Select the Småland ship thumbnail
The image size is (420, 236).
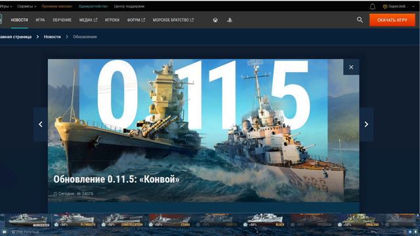click(358, 220)
